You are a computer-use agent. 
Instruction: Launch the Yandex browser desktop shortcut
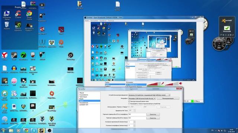tap(4, 56)
